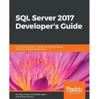Click the www.packt.com text
The width and height of the screenshot is (99, 99).
click(74, 93)
